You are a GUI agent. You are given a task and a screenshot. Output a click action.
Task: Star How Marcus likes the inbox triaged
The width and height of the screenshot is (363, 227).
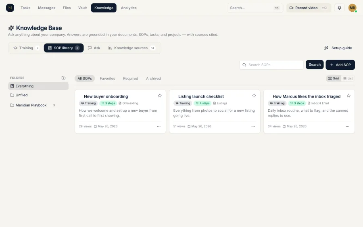pyautogui.click(x=348, y=96)
